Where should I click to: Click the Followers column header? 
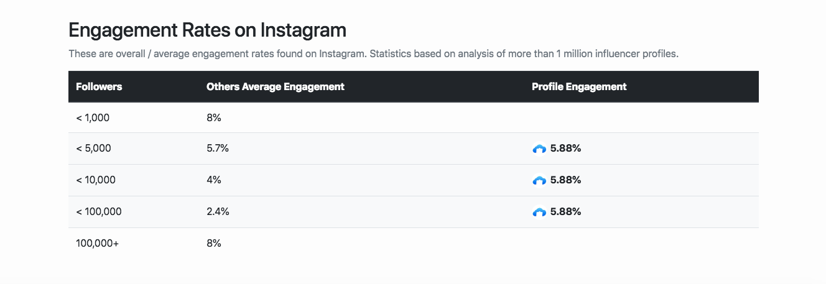99,87
